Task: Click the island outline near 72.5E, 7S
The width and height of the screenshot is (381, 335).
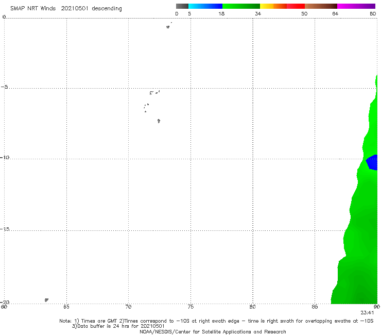Action: [159, 121]
